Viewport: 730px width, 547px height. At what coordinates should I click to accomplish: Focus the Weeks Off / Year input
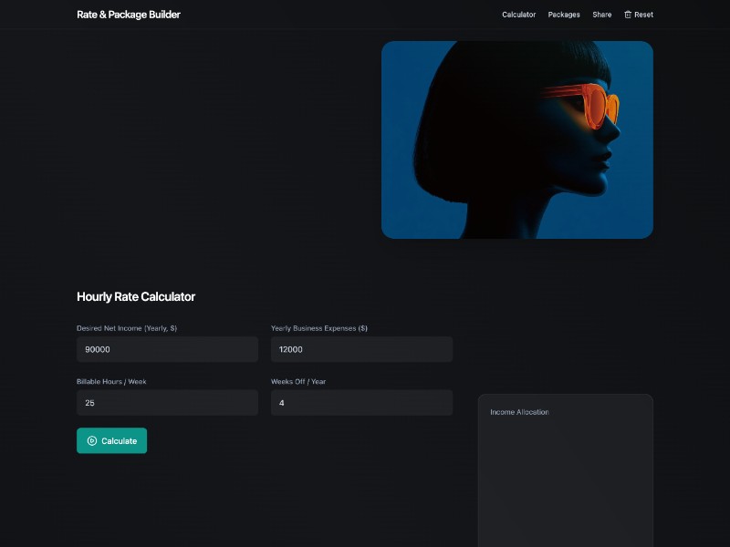[x=361, y=403]
